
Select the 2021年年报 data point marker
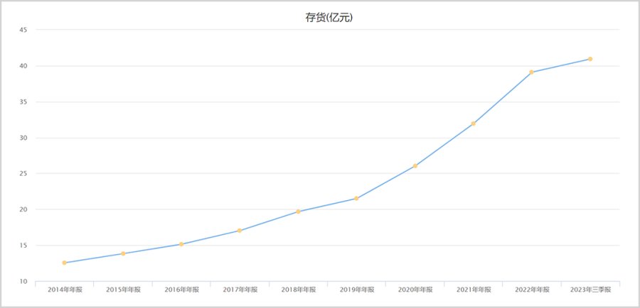click(474, 123)
